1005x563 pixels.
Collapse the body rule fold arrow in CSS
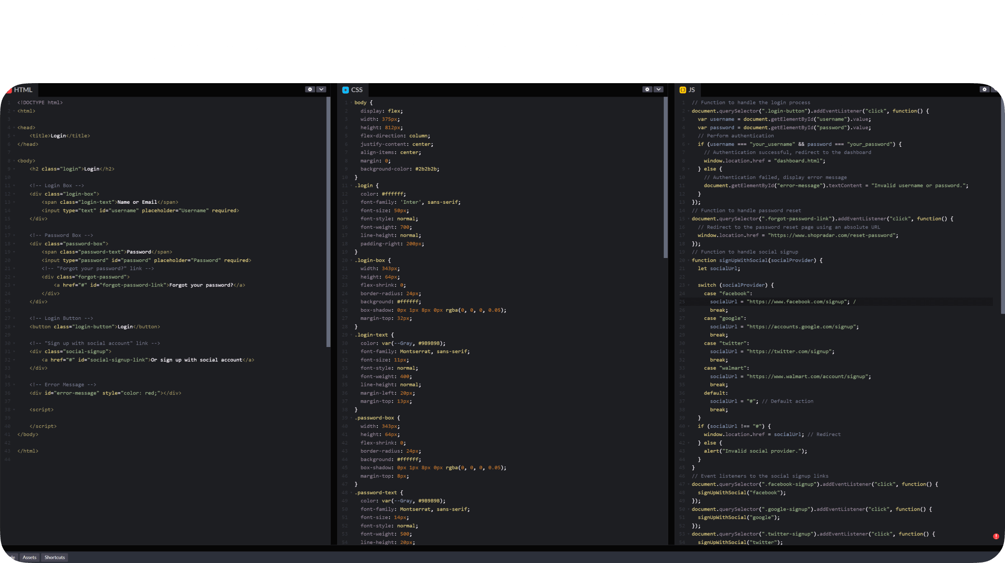coord(351,103)
